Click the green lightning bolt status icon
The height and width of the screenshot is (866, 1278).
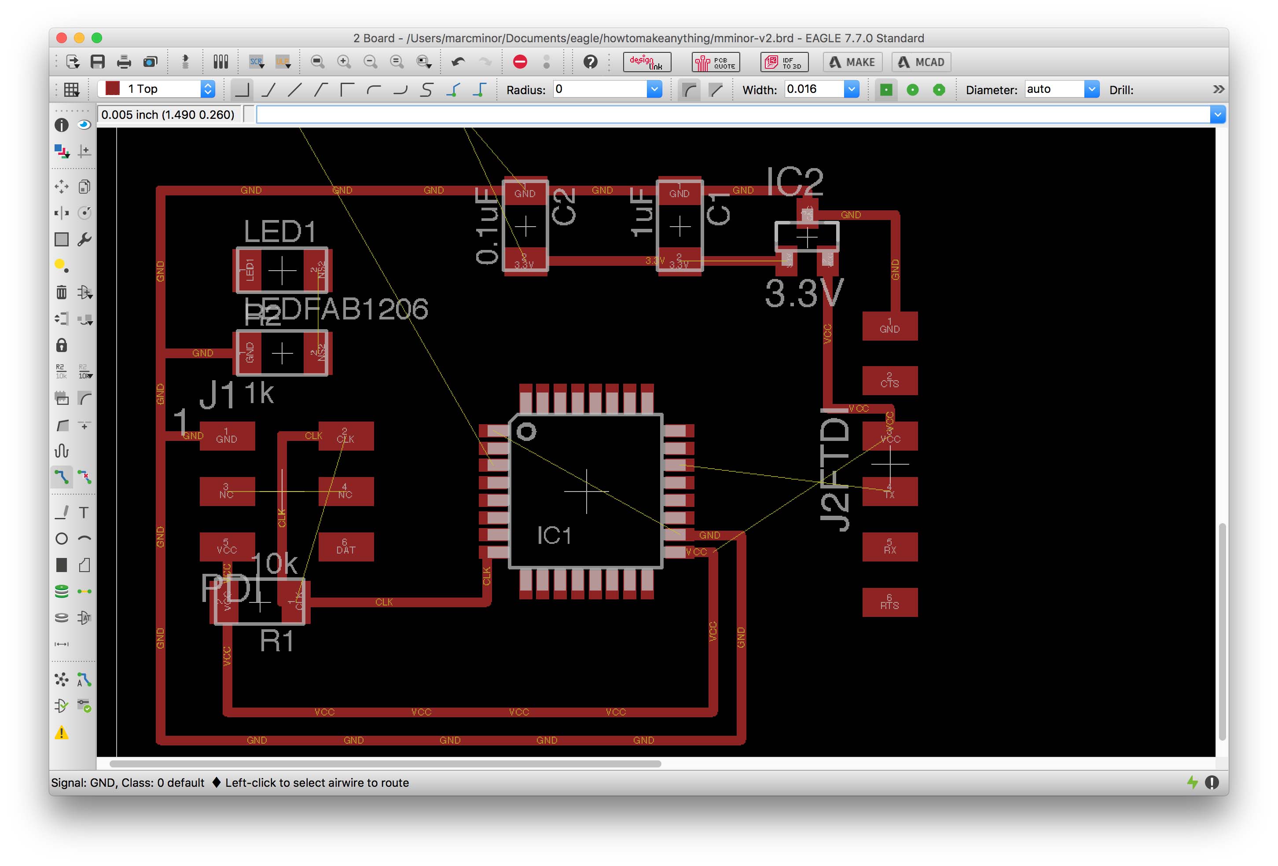click(1192, 782)
